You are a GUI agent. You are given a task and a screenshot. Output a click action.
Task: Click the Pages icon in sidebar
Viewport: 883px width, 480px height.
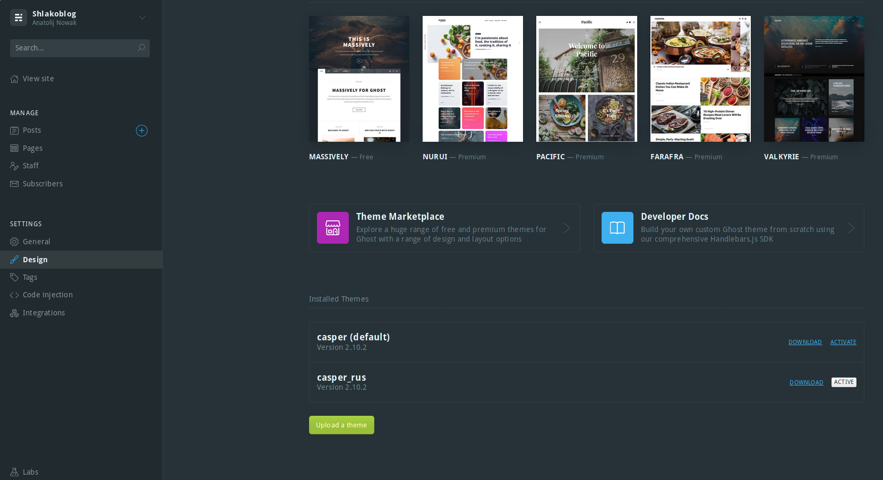click(14, 148)
